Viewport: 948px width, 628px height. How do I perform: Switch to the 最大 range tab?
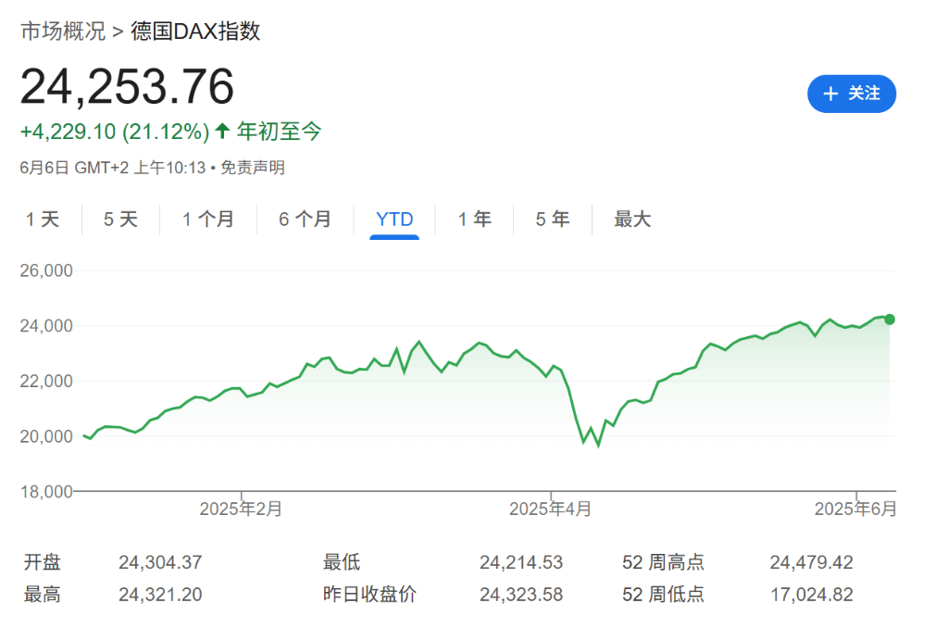632,219
